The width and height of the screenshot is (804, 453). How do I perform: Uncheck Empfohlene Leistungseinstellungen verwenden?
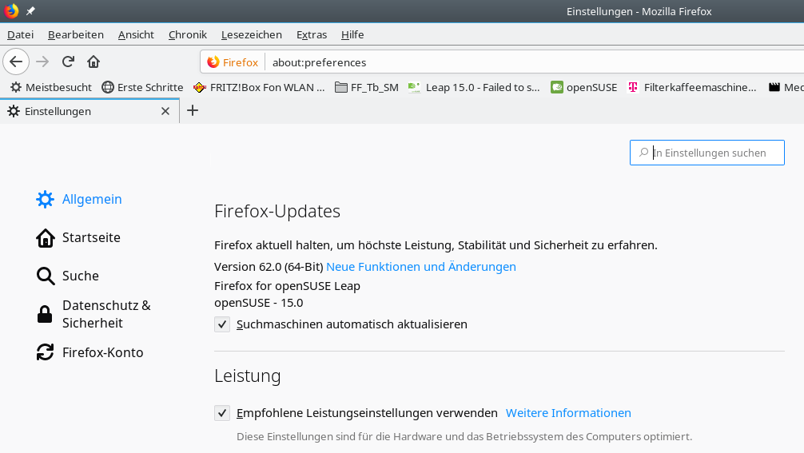coord(222,413)
